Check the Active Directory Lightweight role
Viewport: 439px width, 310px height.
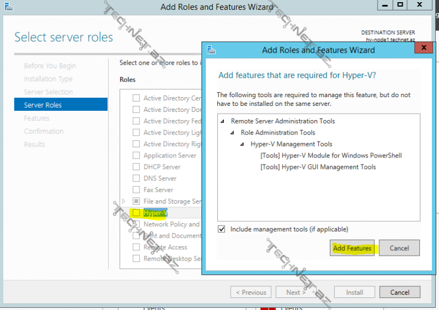tap(136, 132)
